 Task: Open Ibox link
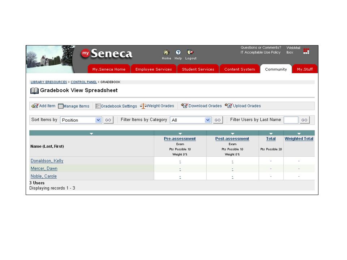290,52
